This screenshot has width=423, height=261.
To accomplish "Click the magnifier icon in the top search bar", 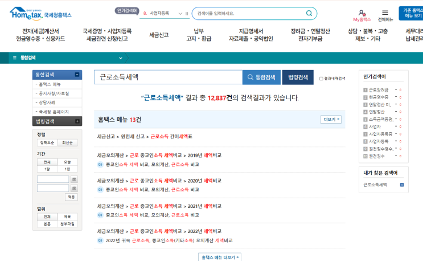I will tap(309, 13).
